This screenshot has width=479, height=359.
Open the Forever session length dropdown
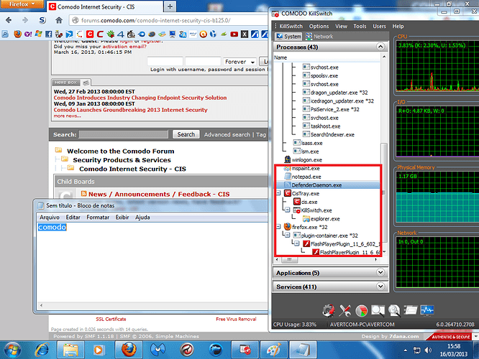pos(240,62)
